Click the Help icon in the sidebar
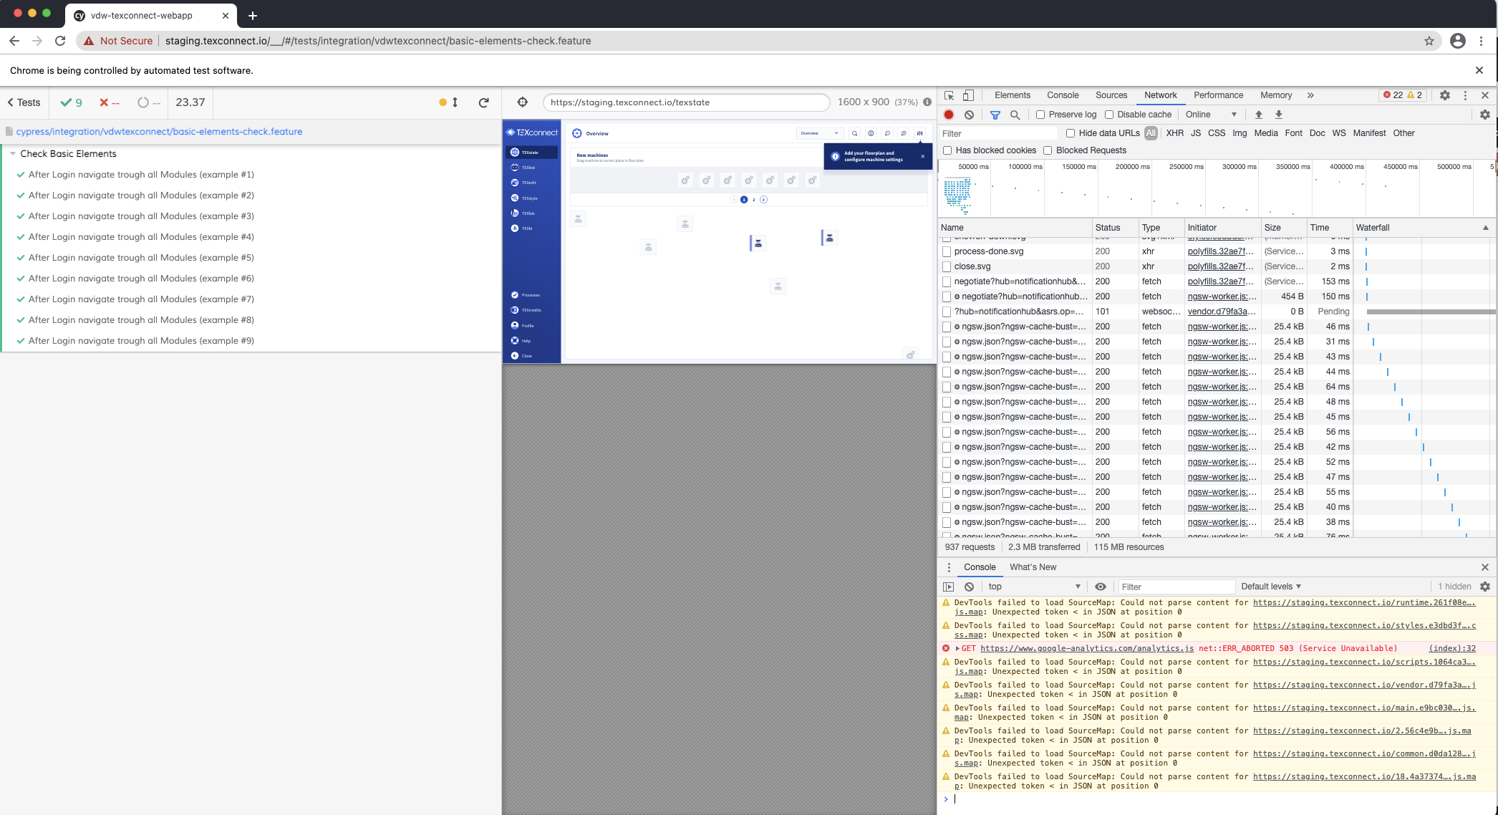The image size is (1498, 815). pos(514,340)
